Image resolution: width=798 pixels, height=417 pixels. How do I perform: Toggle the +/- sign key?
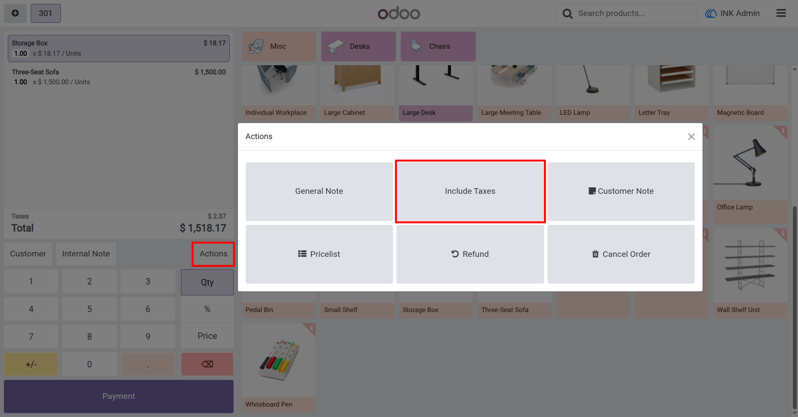click(x=31, y=364)
